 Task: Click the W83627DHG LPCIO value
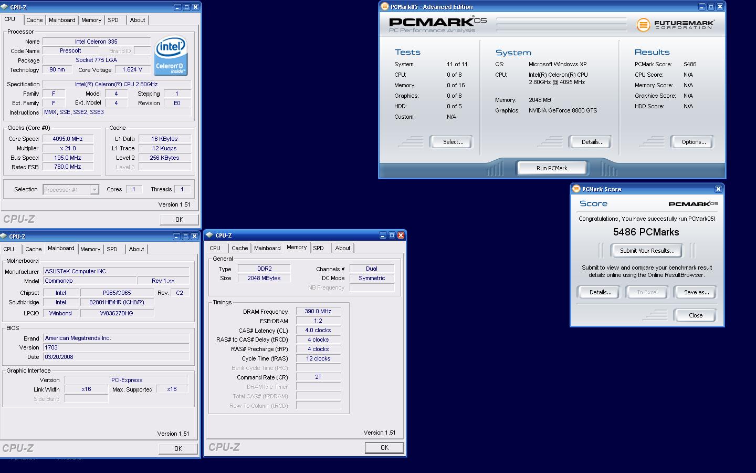click(117, 314)
